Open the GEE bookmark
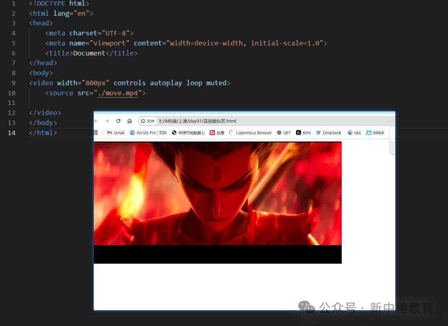Image resolution: width=448 pixels, height=326 pixels. pyautogui.click(x=354, y=133)
